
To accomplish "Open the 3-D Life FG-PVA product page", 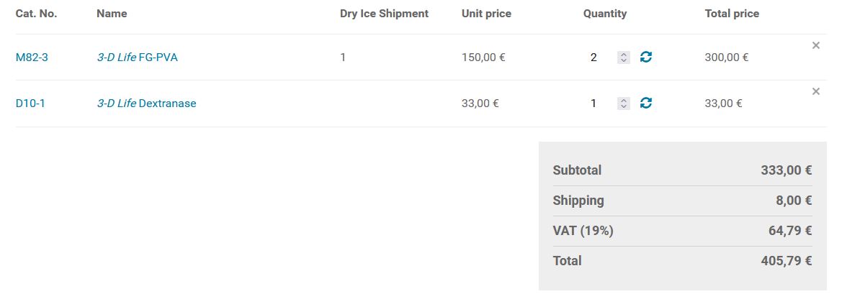I will click(x=137, y=58).
